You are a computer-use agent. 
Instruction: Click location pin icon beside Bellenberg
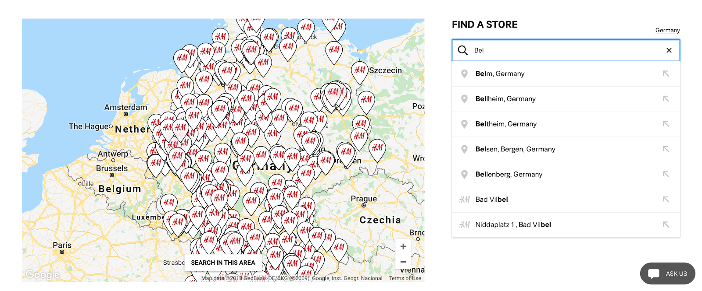[464, 174]
